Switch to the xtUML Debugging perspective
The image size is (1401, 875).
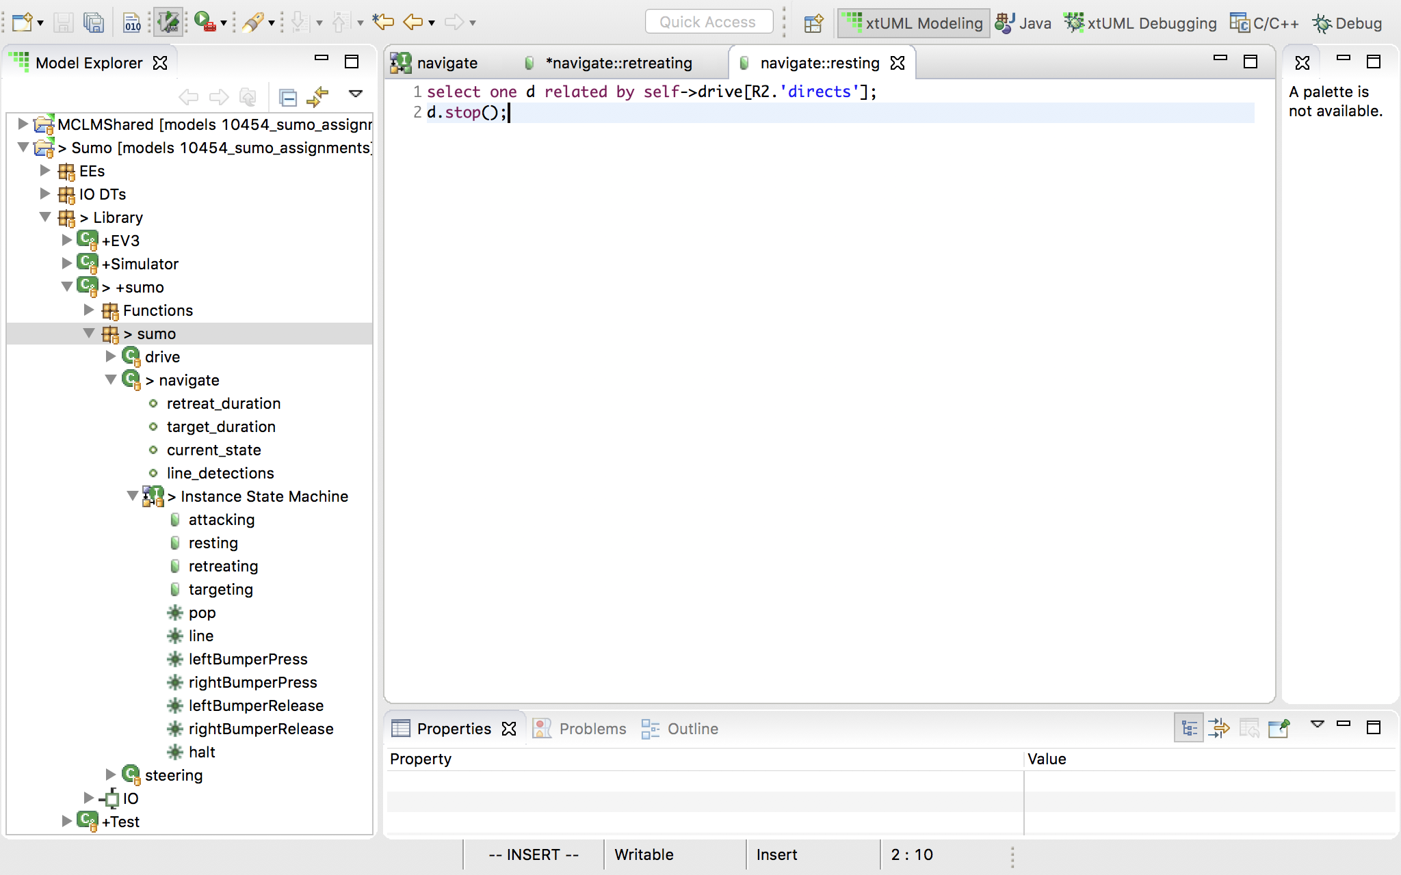point(1140,23)
